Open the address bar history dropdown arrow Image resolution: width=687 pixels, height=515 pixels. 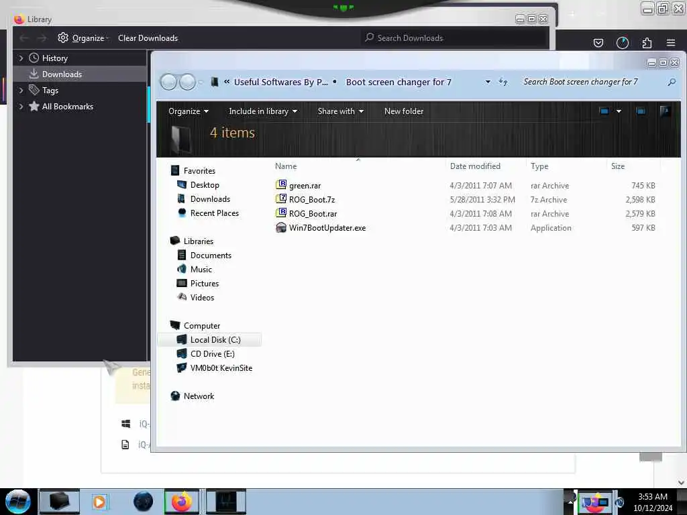click(488, 82)
